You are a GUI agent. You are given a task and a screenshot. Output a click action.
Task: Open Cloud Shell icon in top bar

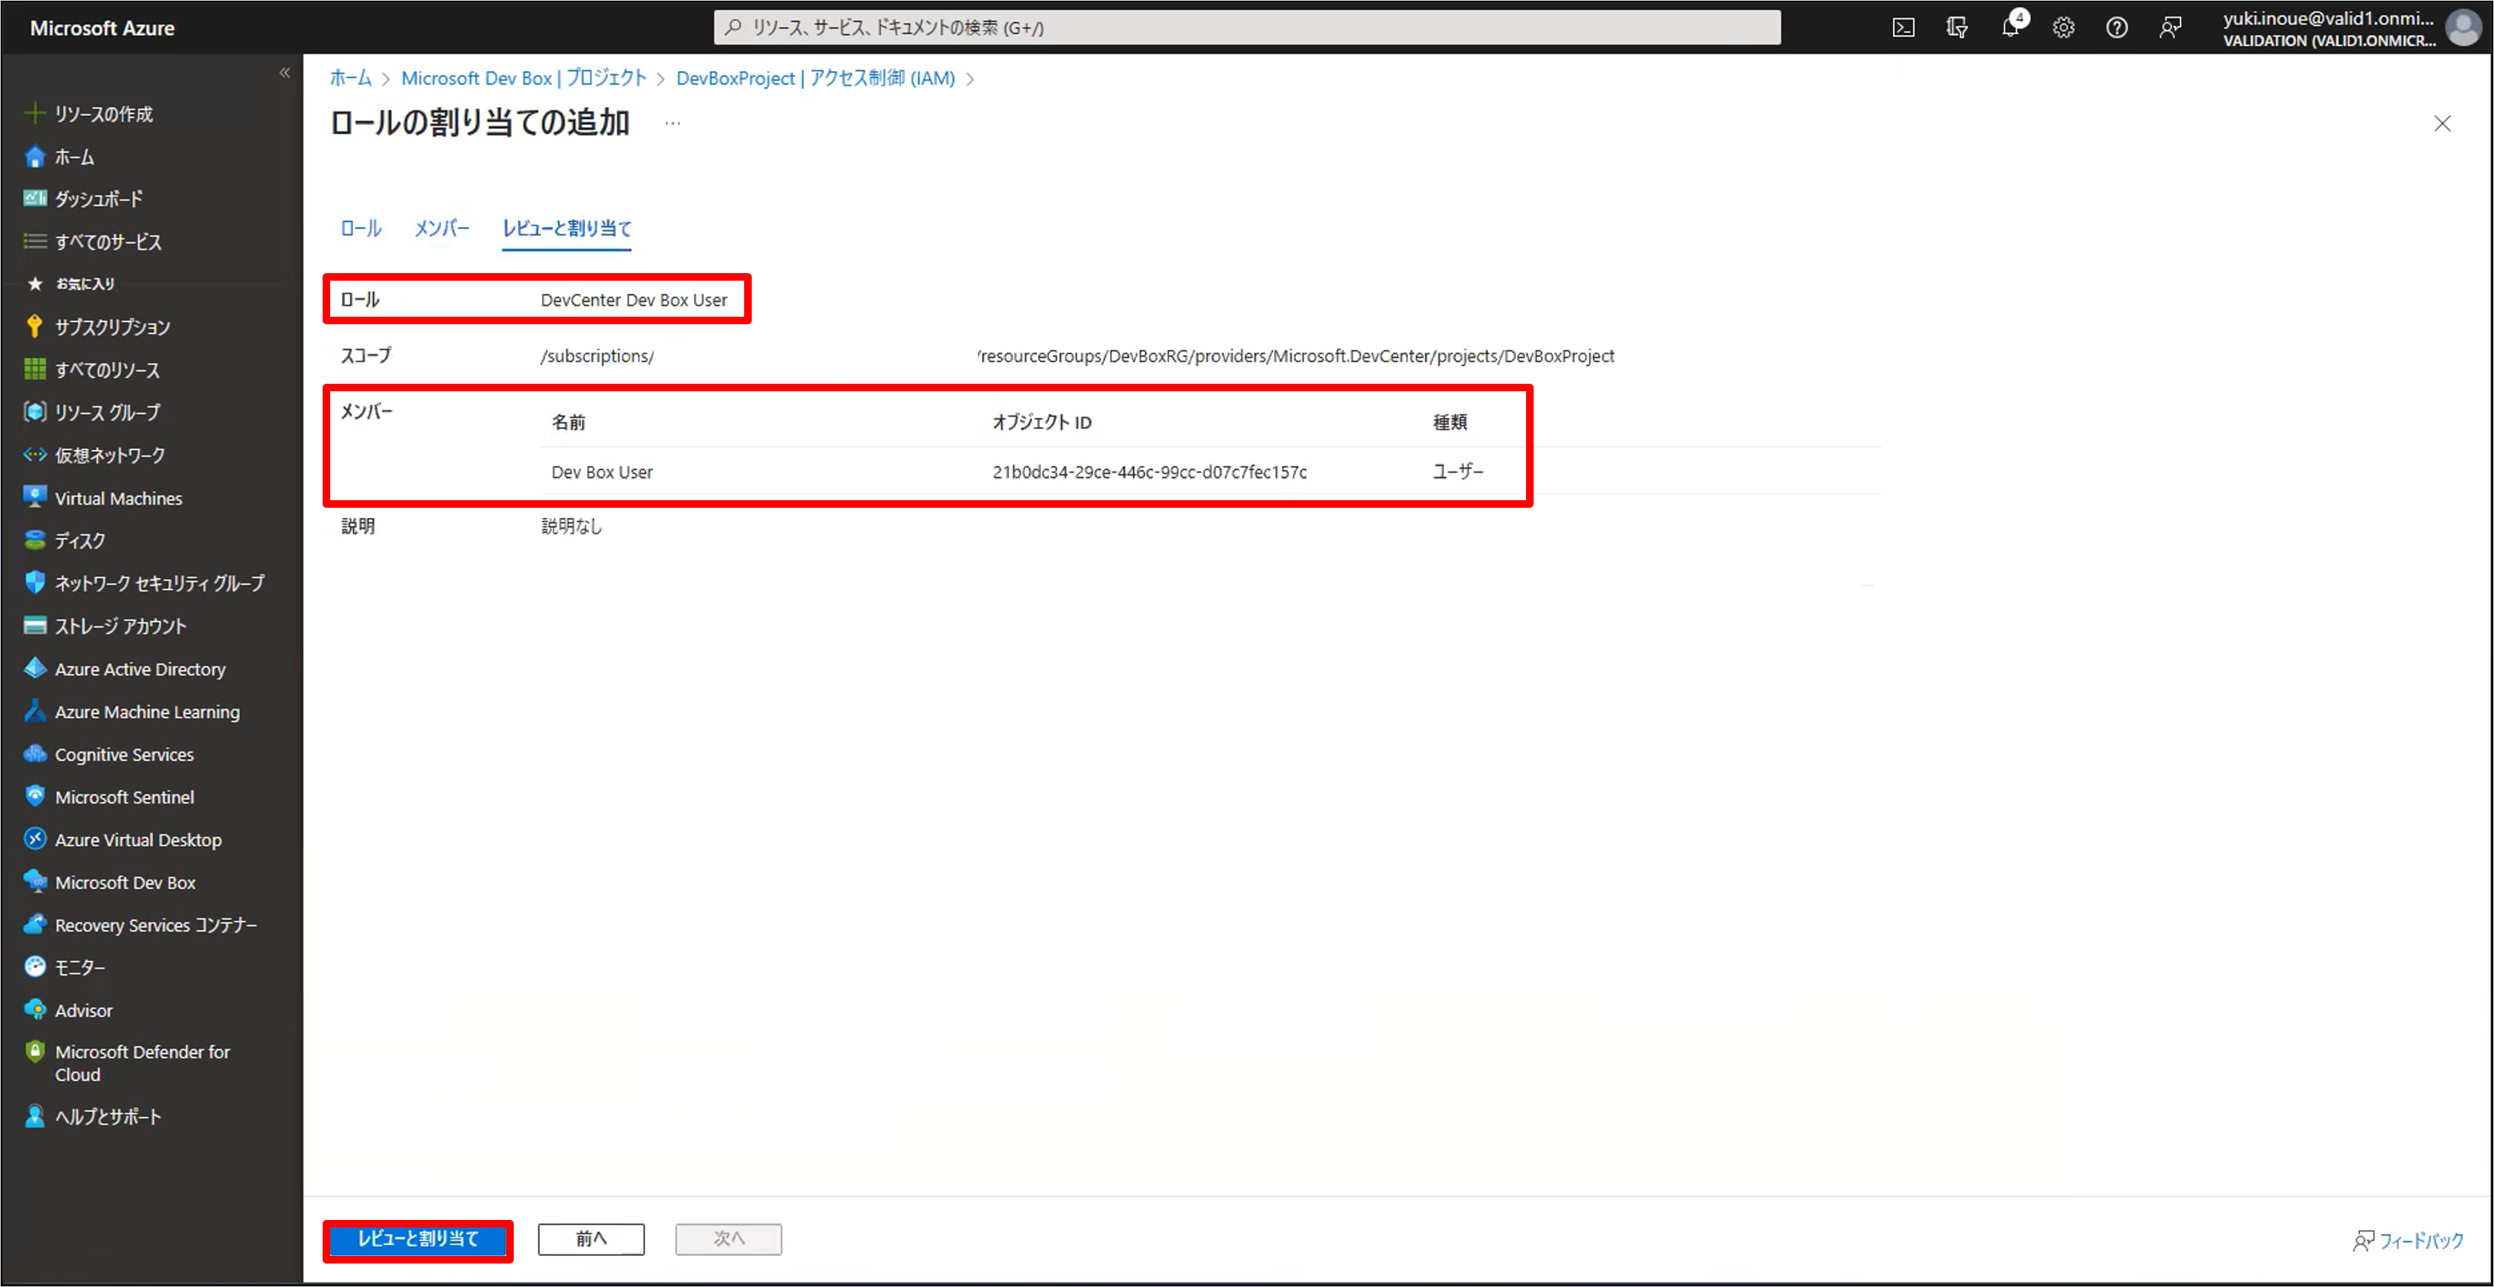pos(1903,27)
